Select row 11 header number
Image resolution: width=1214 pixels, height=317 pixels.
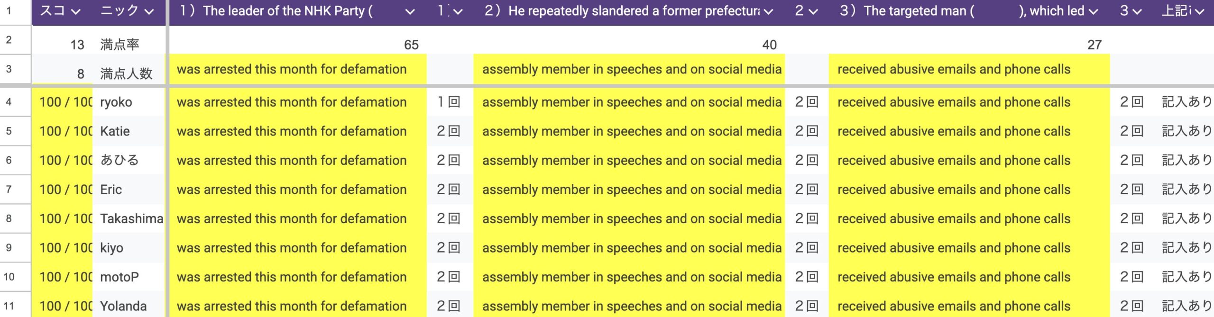[9, 306]
